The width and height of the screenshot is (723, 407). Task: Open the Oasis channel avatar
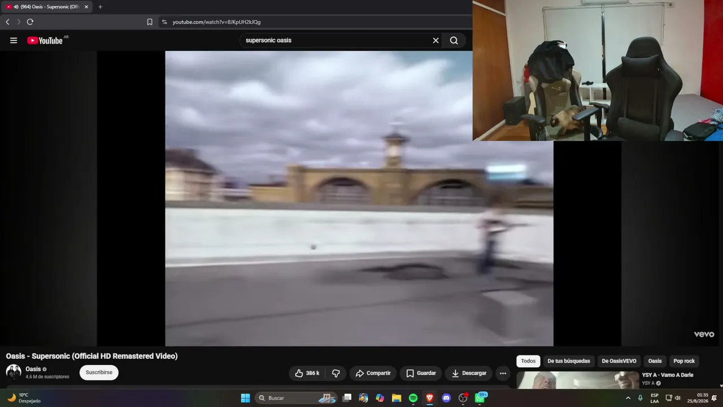[x=14, y=372]
